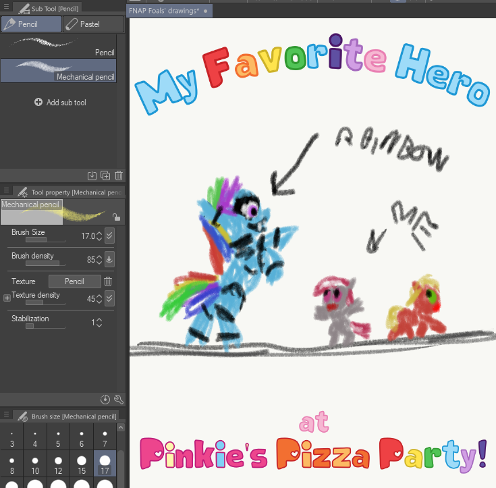The image size is (496, 488).
Task: Import sub tool material icon
Action: tap(92, 175)
